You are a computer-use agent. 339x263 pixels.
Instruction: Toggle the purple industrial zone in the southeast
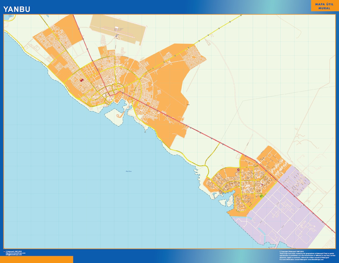click(290, 218)
